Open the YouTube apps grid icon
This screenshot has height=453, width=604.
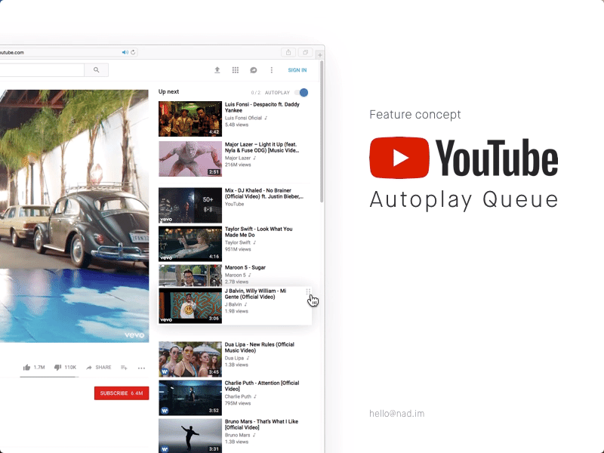[236, 69]
